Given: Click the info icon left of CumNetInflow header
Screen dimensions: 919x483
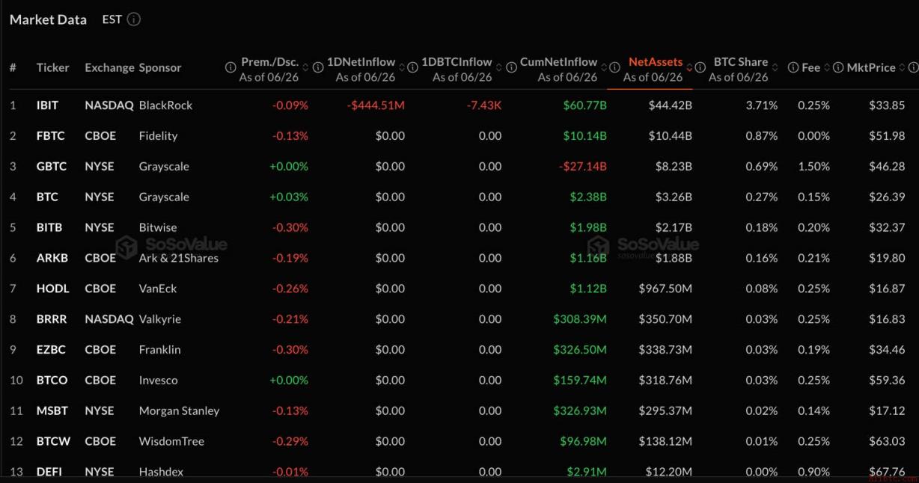Looking at the screenshot, I should point(512,67).
